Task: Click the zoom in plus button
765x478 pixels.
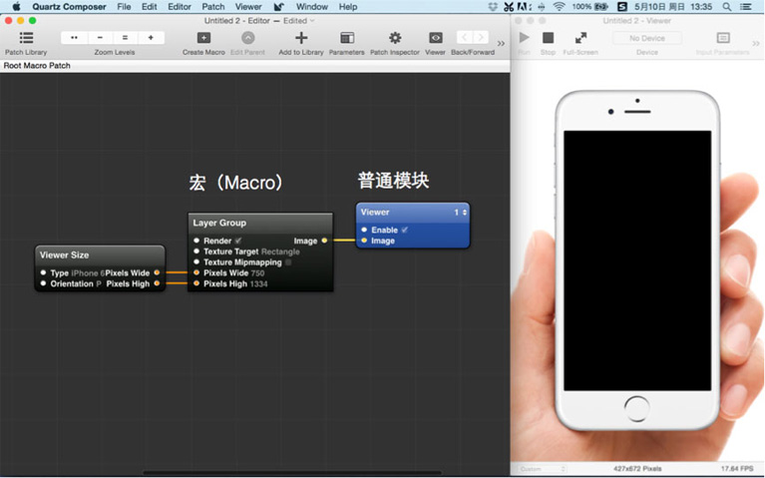Action: tap(151, 38)
